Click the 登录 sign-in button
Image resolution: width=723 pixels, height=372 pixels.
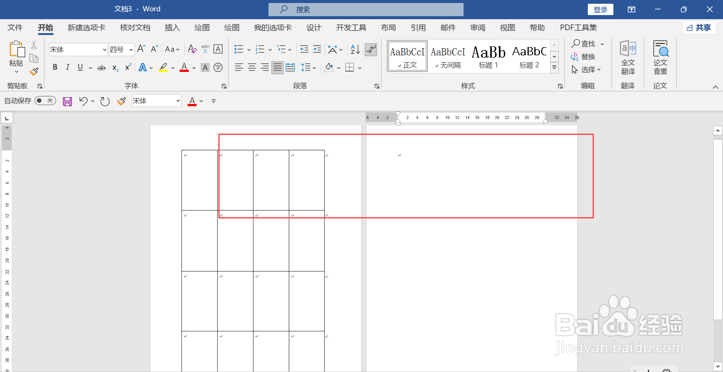(600, 9)
